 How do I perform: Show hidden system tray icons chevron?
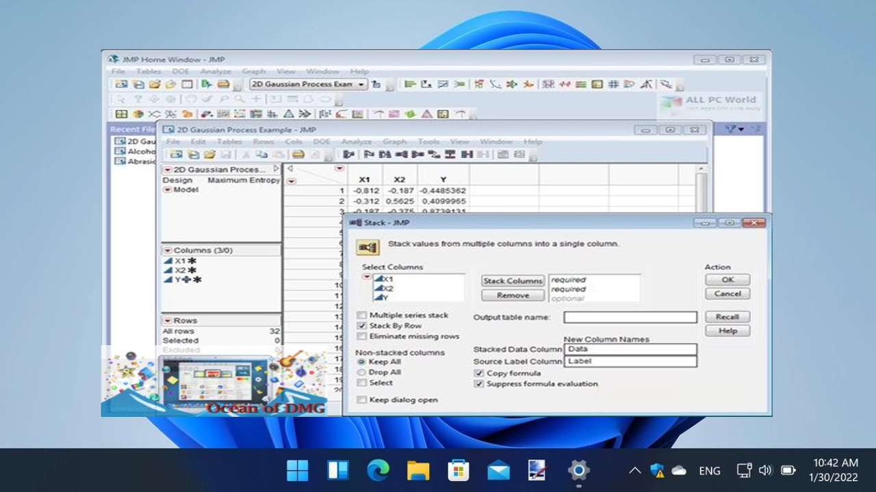coord(634,470)
